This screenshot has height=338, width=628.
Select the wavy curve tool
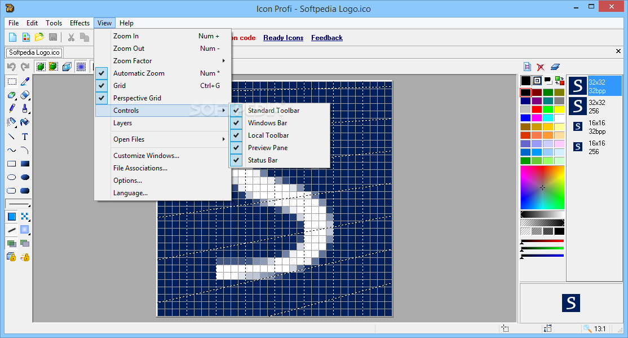click(x=12, y=150)
